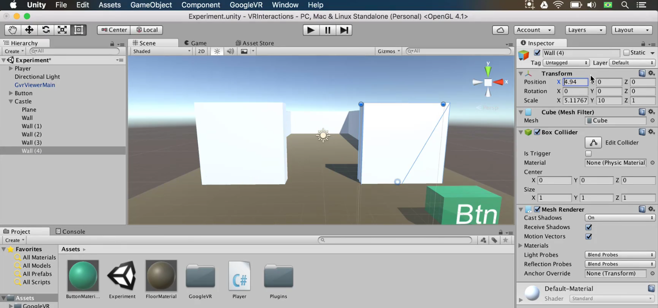The width and height of the screenshot is (658, 308).
Task: Open Unity Collaborate cloud panel
Action: click(500, 30)
